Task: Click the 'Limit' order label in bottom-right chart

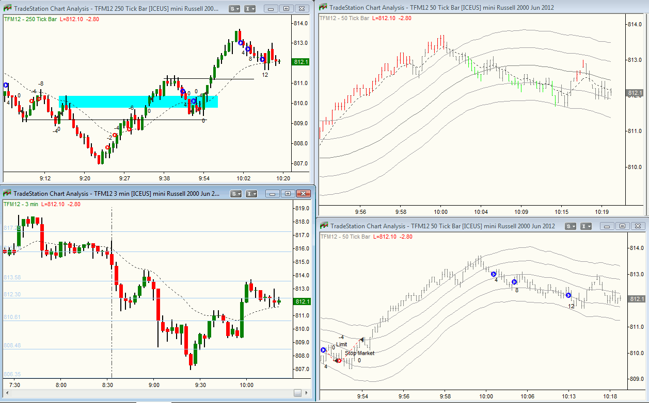Action: 342,344
